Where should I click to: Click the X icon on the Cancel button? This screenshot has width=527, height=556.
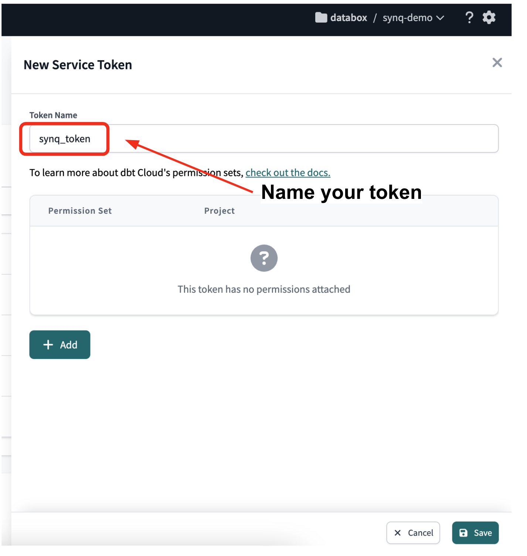(x=398, y=533)
